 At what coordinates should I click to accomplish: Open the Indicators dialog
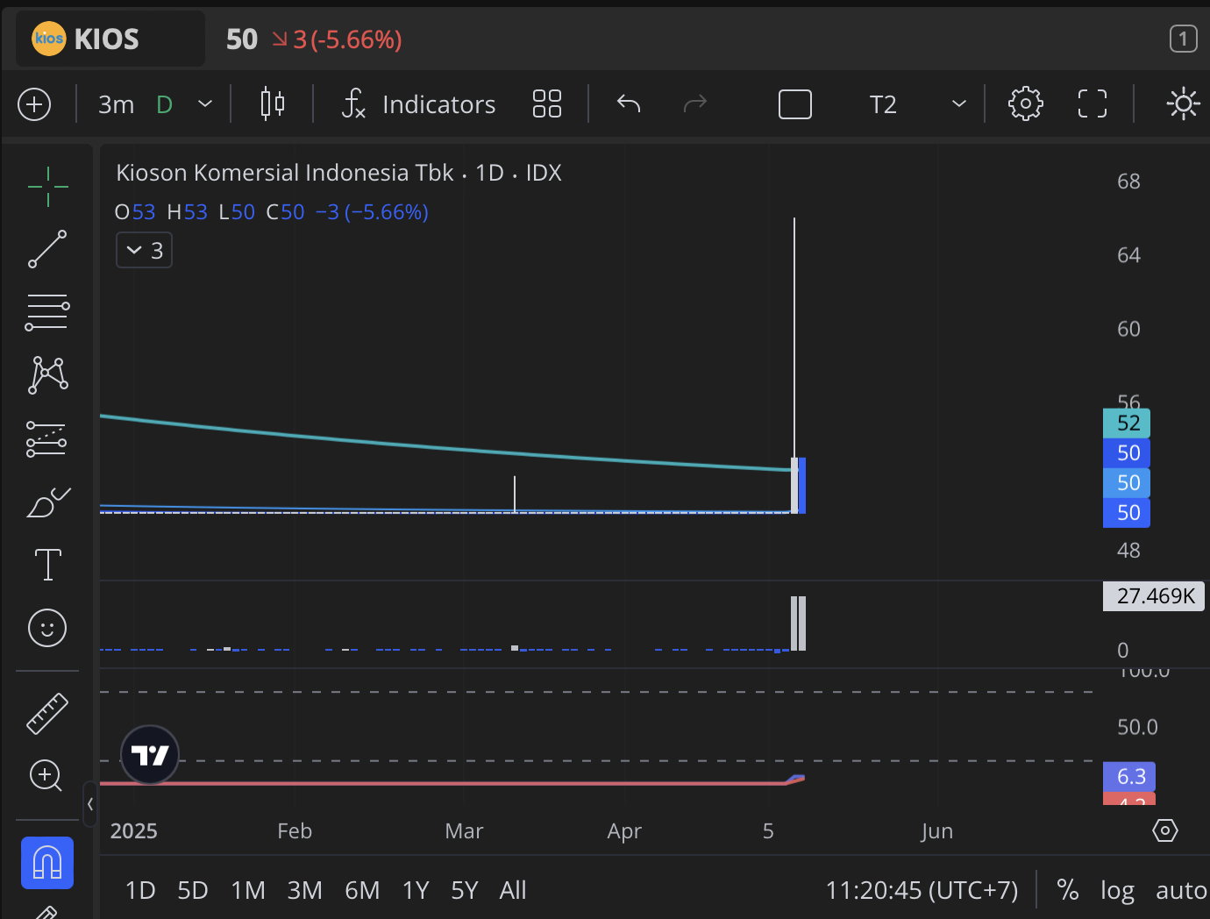click(x=419, y=104)
